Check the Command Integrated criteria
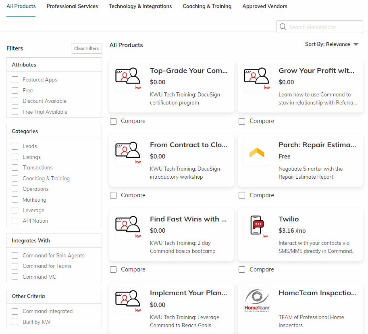 click(x=15, y=311)
